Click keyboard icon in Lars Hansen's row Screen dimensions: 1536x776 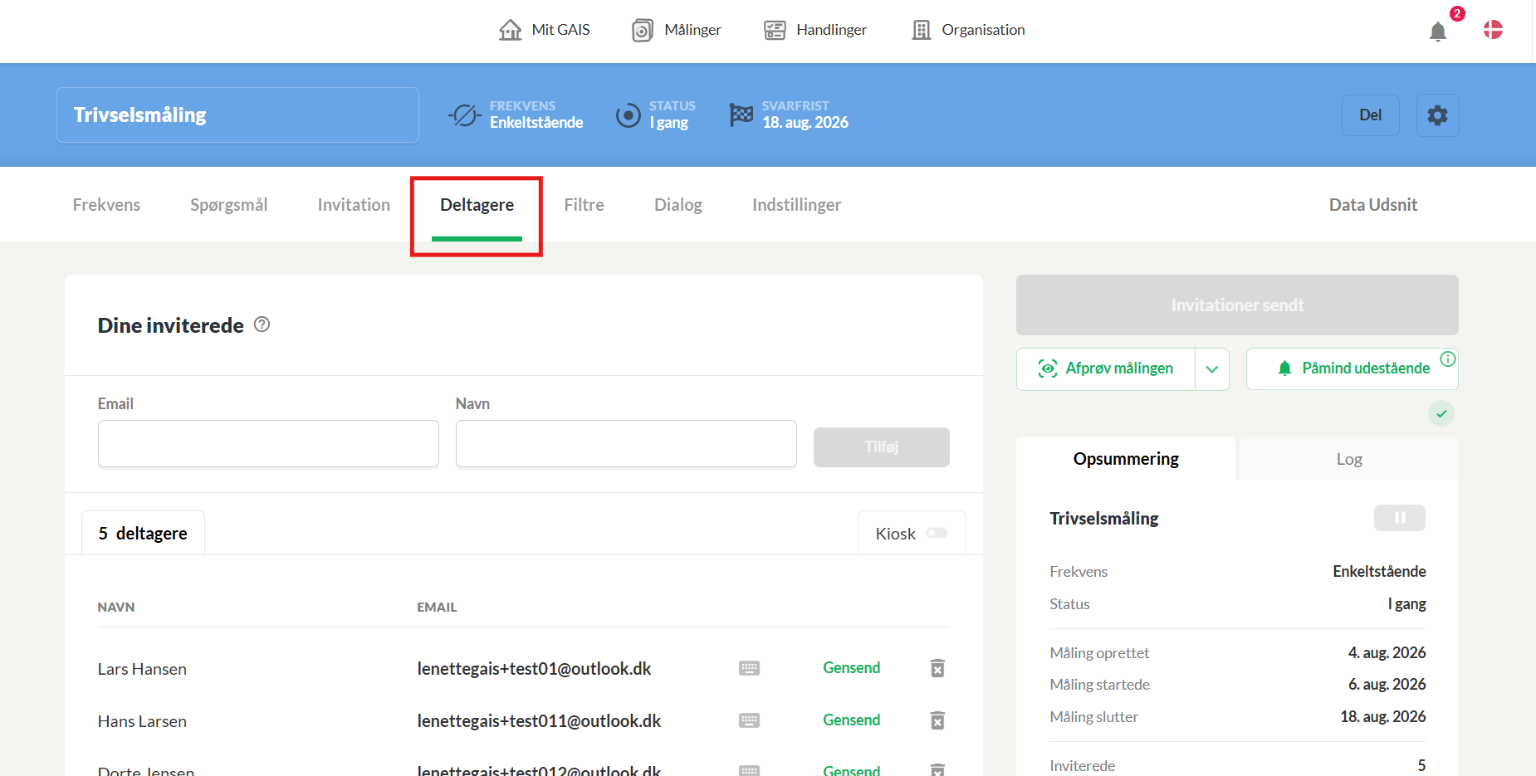(749, 668)
